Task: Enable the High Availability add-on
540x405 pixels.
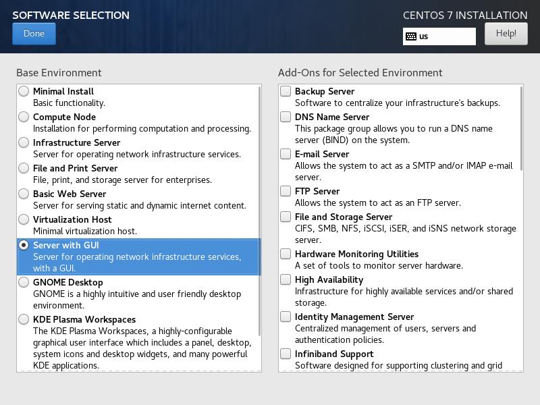Action: [x=286, y=279]
